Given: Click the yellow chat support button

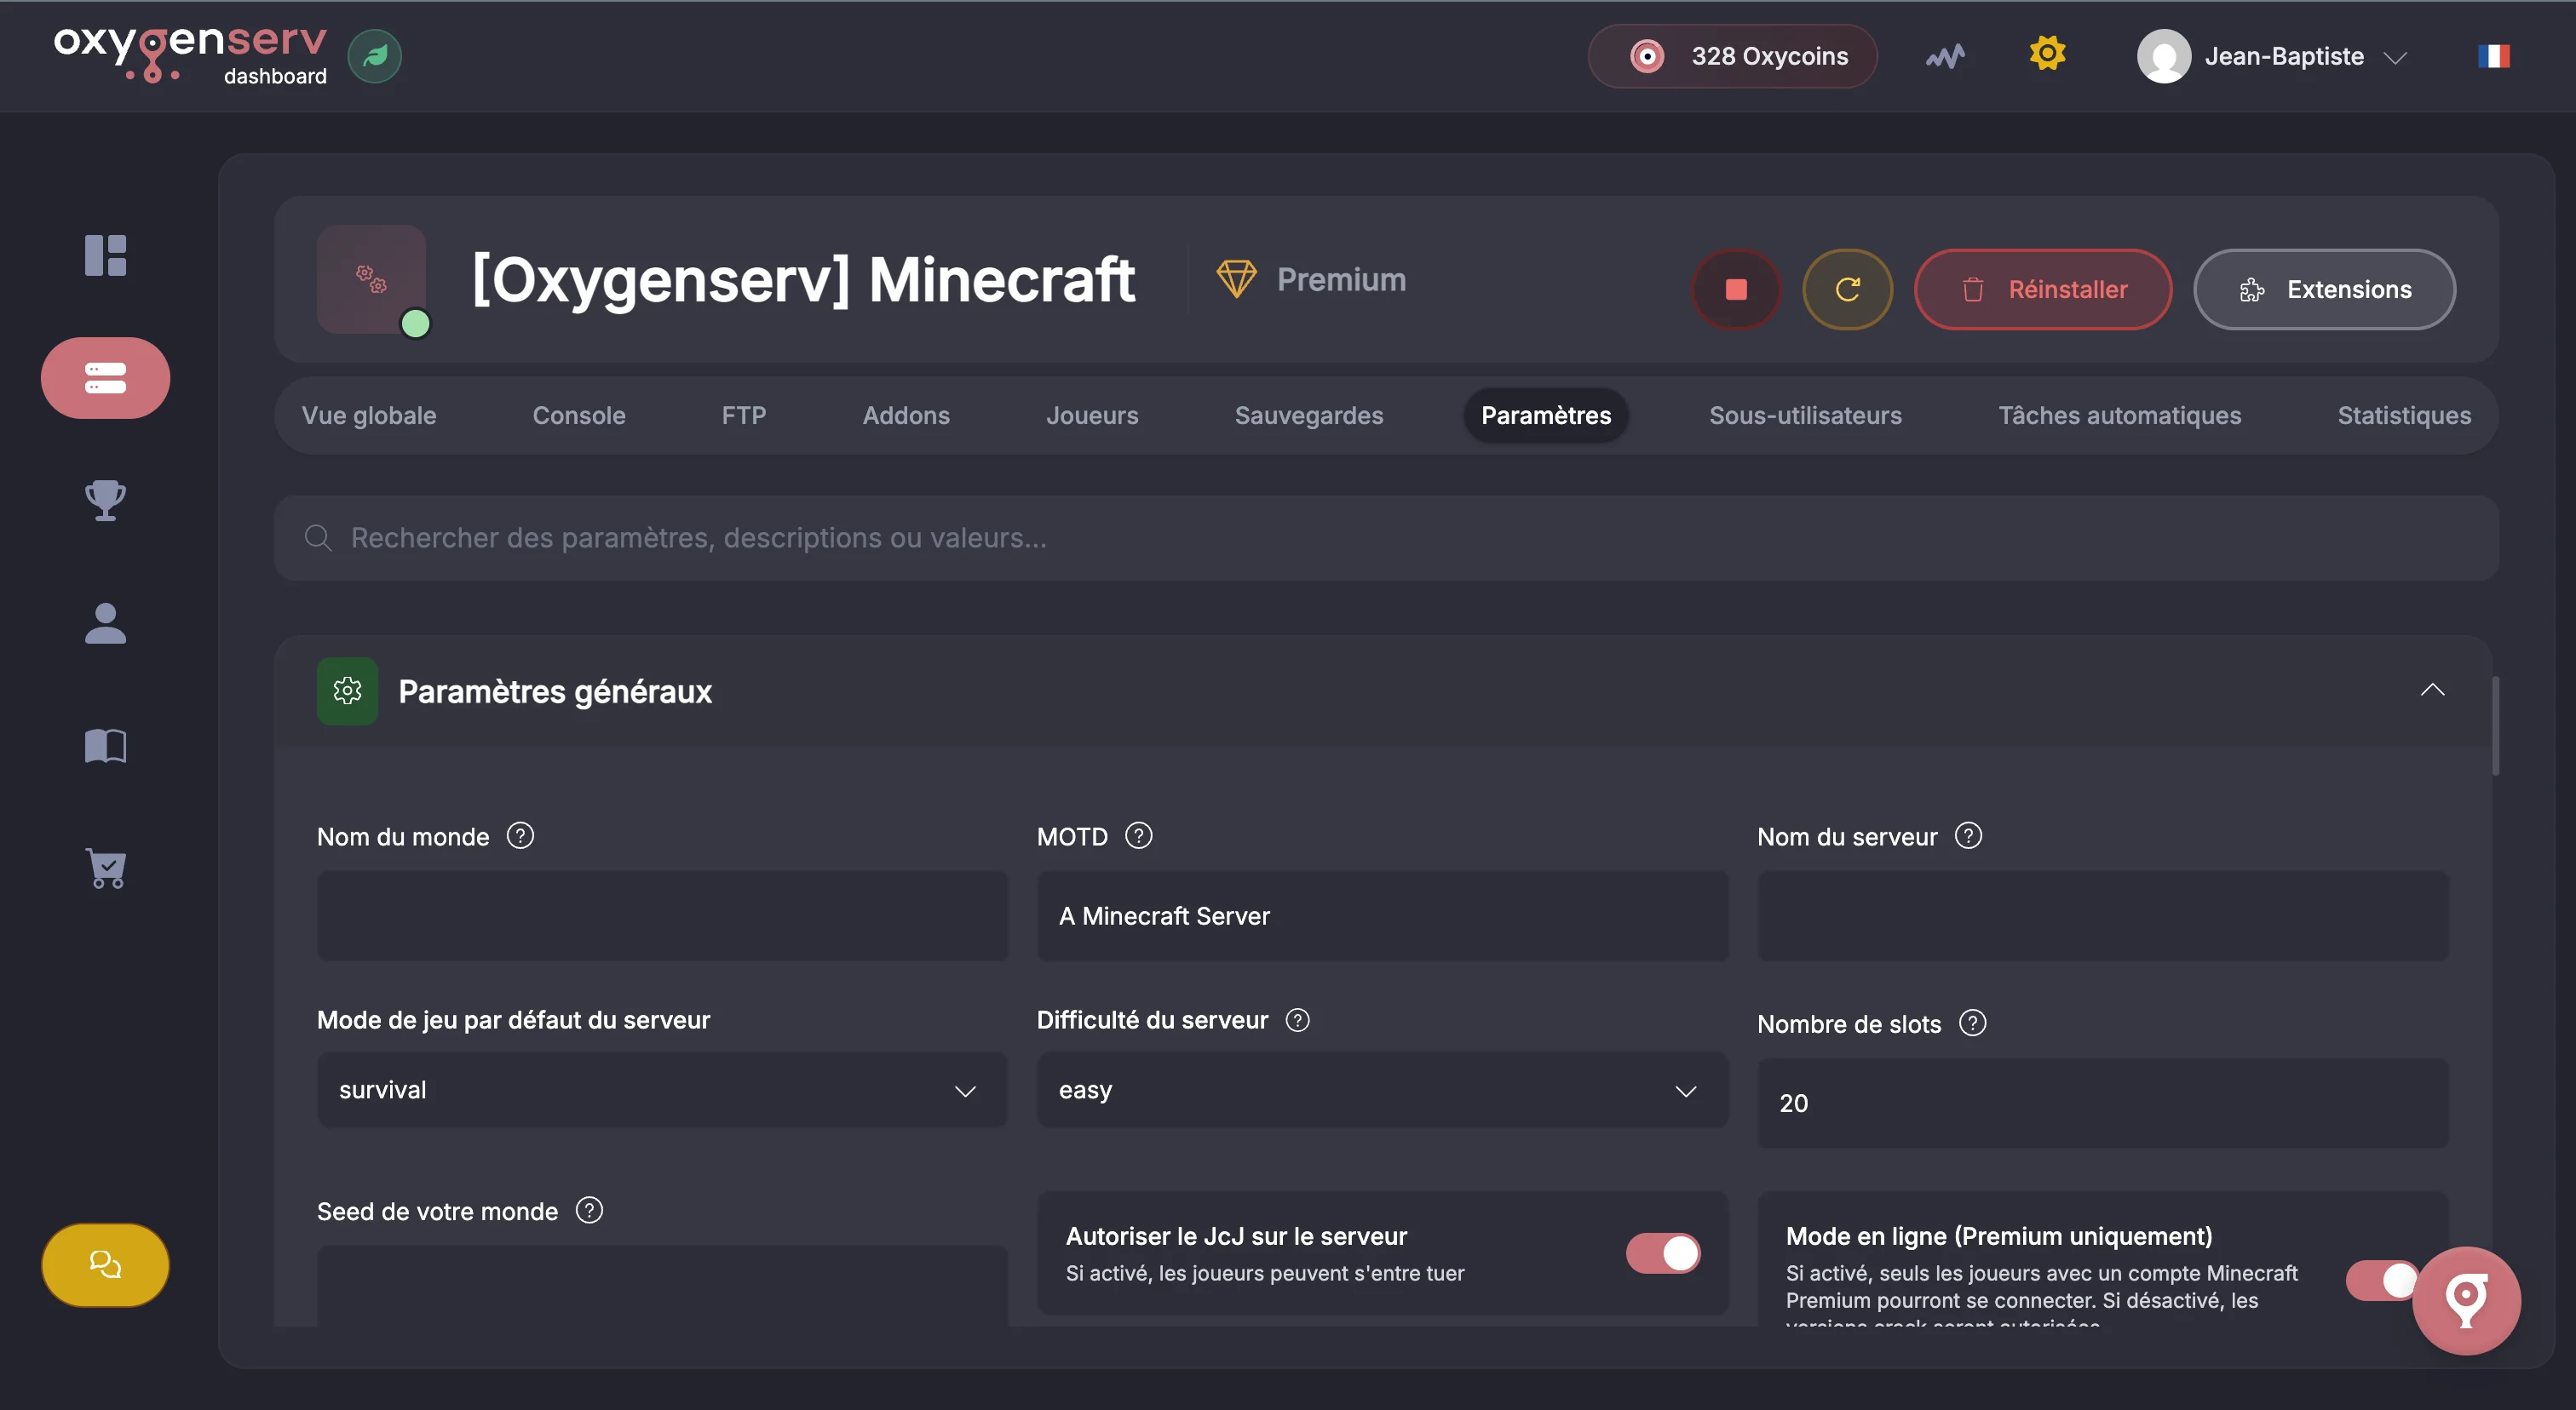Looking at the screenshot, I should (x=105, y=1264).
